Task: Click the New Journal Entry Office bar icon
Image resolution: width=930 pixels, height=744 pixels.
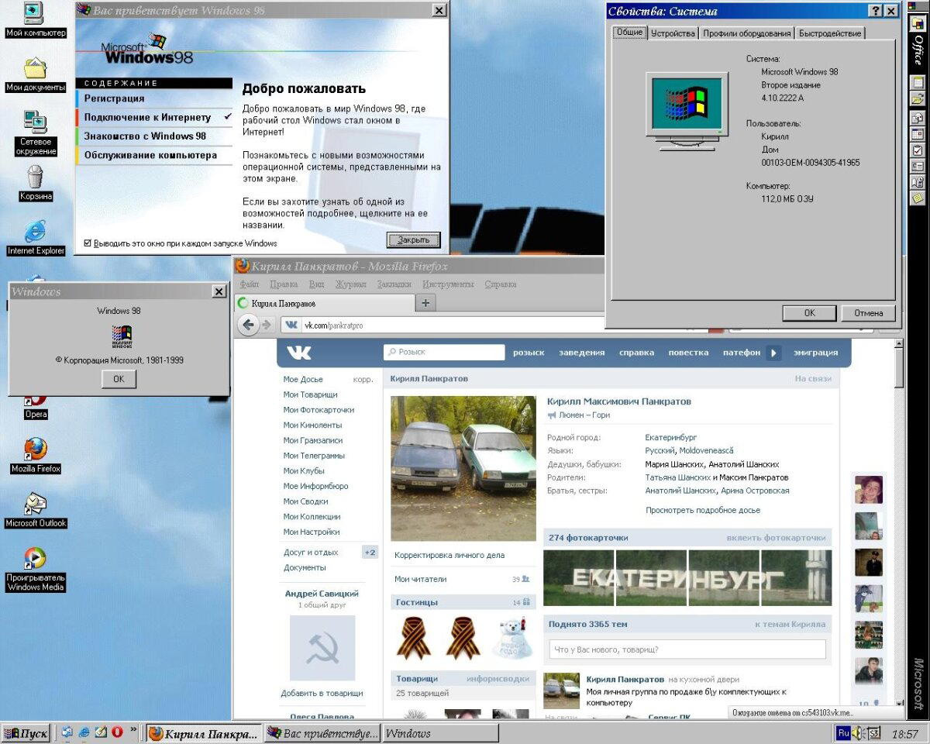Action: click(x=918, y=183)
